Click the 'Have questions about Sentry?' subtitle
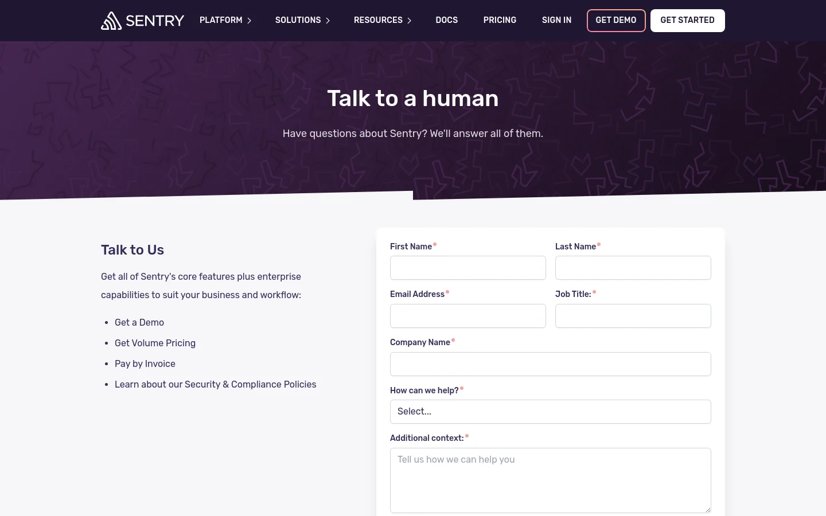Screen dimensions: 826x516 (413, 134)
